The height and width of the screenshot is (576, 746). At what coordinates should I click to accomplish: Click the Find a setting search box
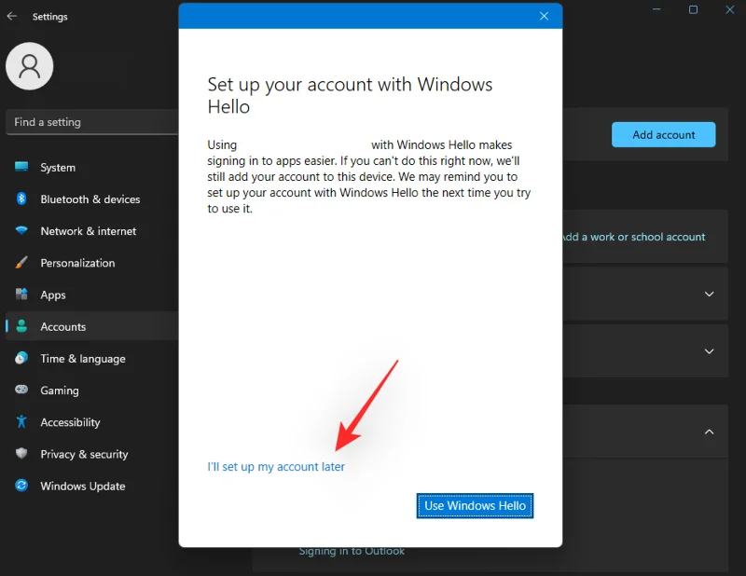(x=92, y=122)
